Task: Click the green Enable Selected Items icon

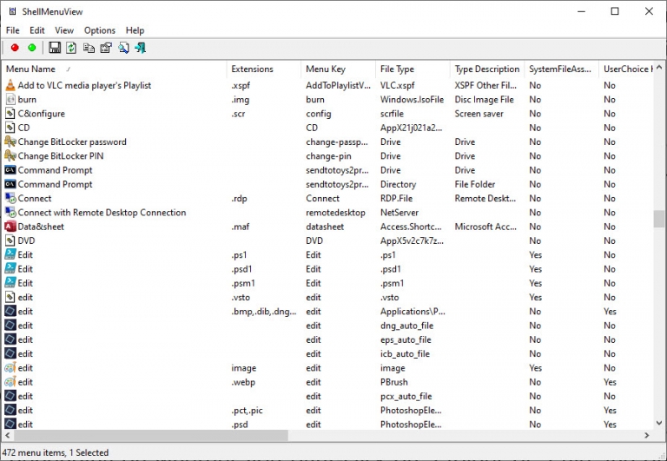Action: tap(32, 48)
